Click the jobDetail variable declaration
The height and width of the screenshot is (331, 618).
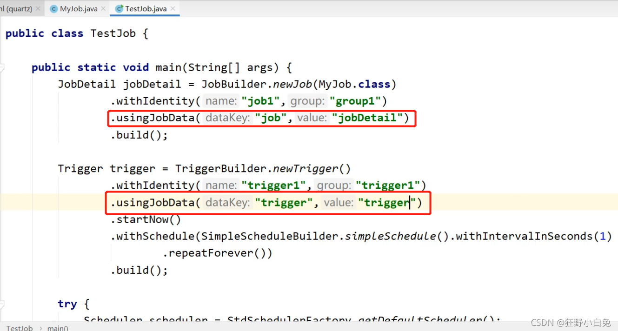(x=152, y=84)
